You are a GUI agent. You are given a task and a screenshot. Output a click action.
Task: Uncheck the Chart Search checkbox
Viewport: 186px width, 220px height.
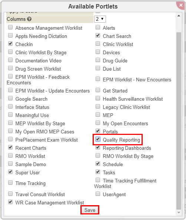click(98, 35)
